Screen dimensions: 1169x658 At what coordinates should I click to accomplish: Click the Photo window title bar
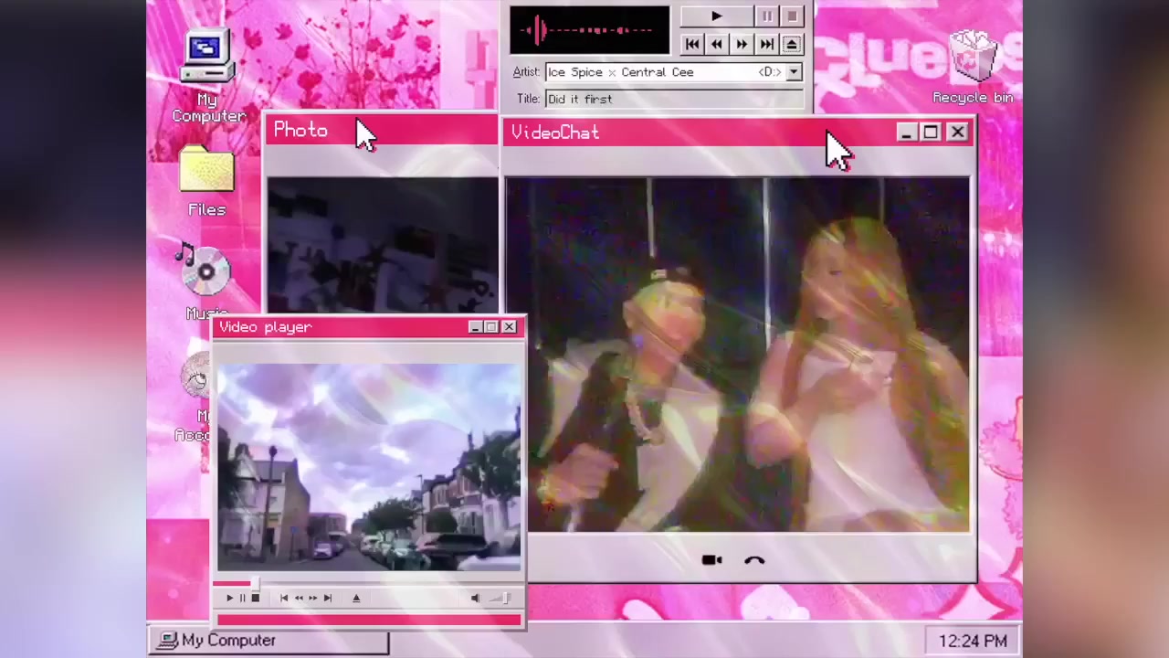point(382,131)
